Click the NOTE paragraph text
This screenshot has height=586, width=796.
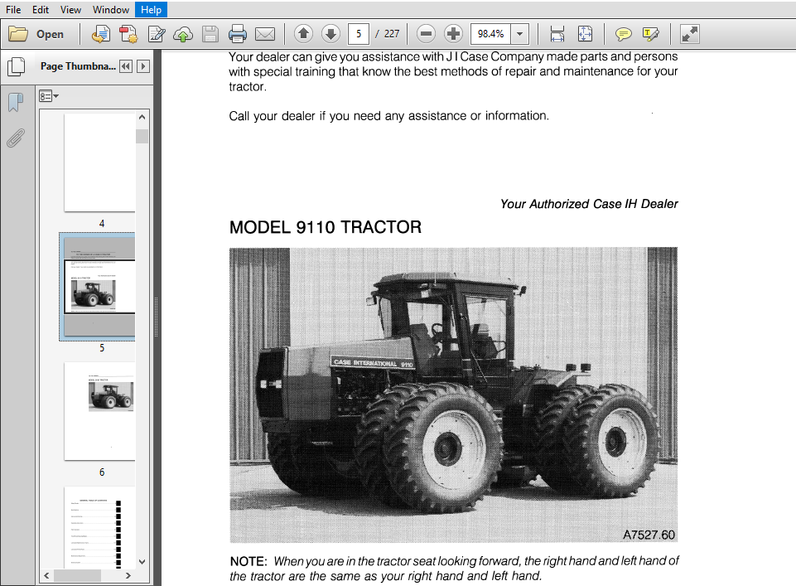pyautogui.click(x=455, y=569)
